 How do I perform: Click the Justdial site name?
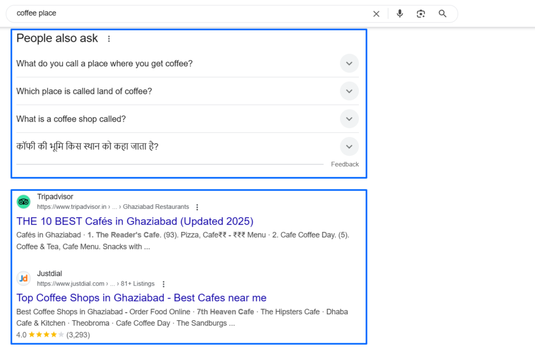tap(50, 274)
